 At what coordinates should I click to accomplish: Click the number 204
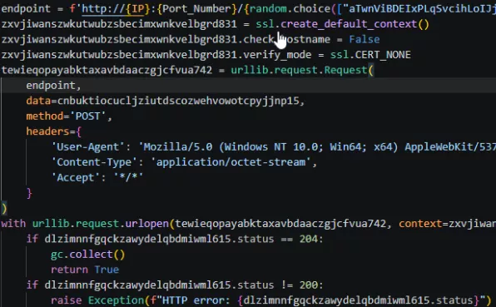[309, 239]
